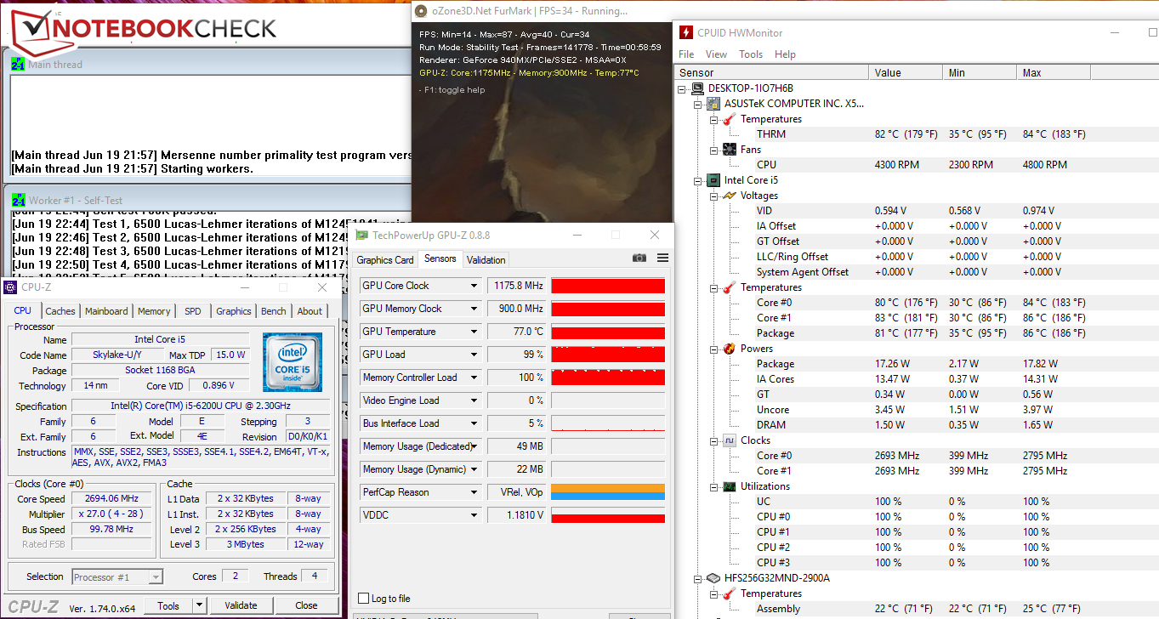The width and height of the screenshot is (1159, 619).
Task: Click the FurMark title bar app icon
Action: [422, 11]
